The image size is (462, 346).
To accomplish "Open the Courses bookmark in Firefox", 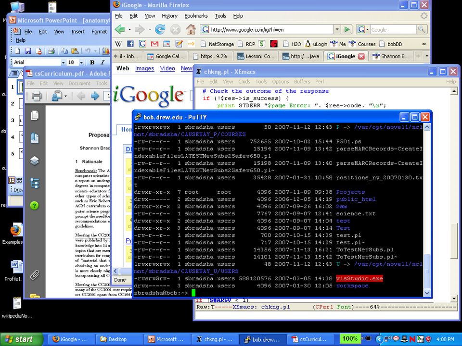I will (x=362, y=44).
